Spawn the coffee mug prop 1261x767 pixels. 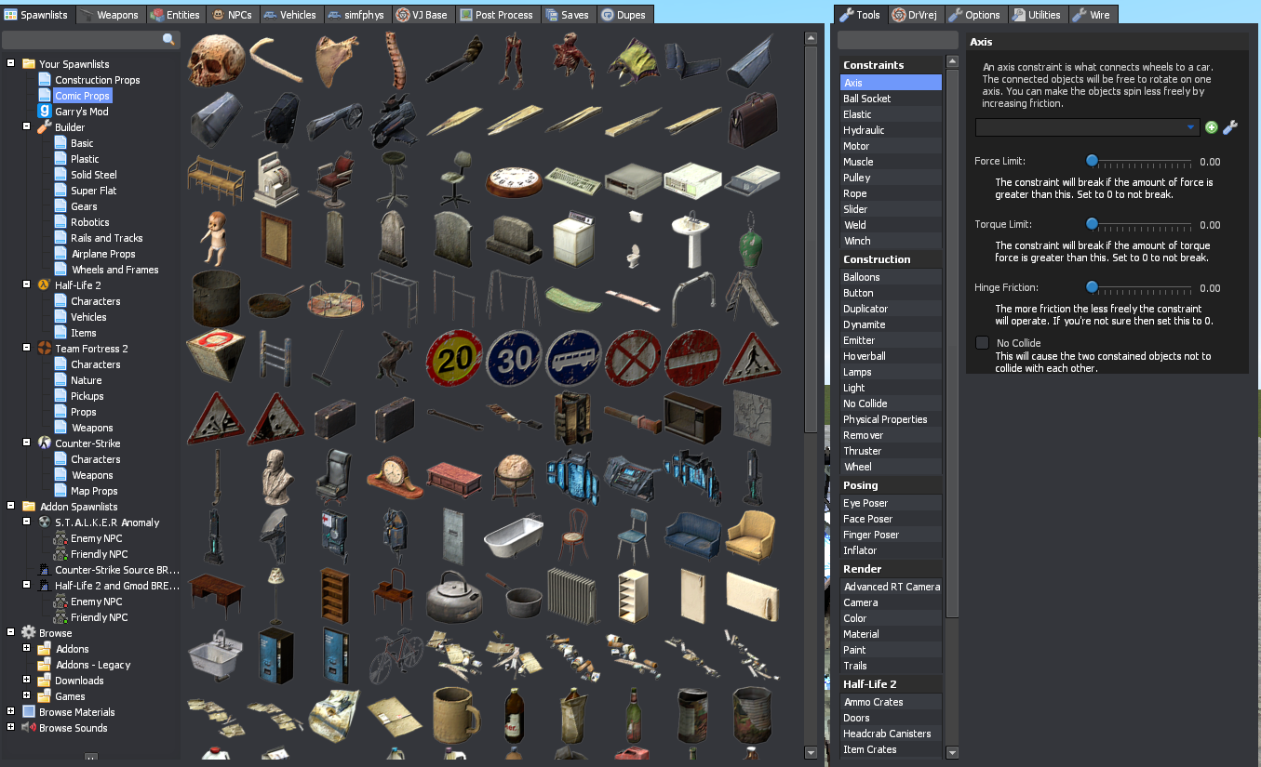455,717
